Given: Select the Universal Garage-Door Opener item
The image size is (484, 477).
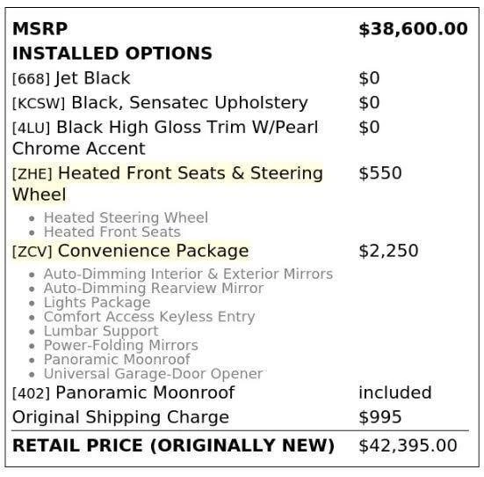Looking at the screenshot, I should point(154,374).
